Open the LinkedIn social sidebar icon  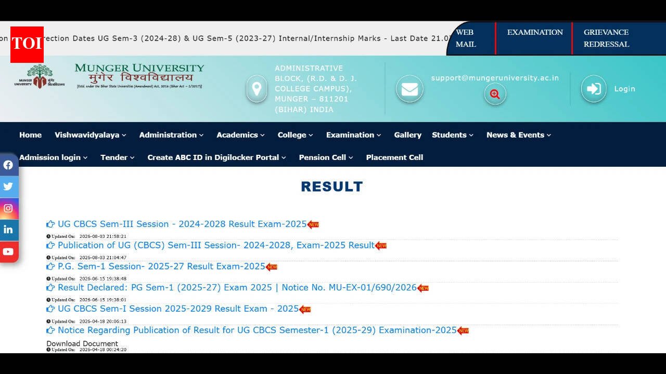8,230
